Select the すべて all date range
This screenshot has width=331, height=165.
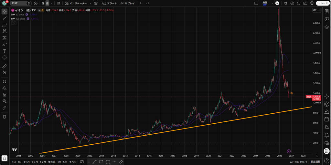pyautogui.click(x=73, y=162)
